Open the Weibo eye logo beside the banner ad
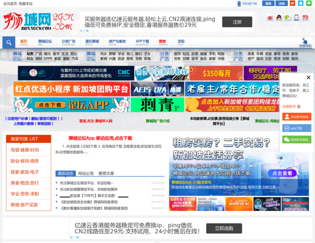315x243 pixels. 270,18
